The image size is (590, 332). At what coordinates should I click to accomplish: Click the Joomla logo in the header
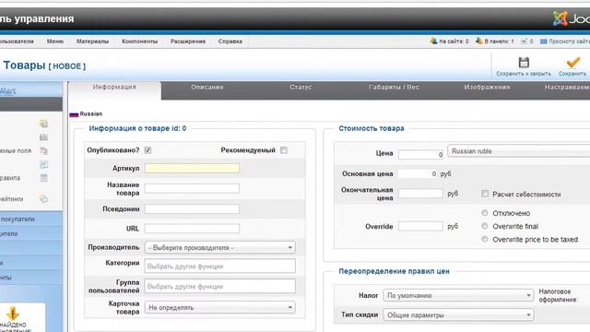[571, 18]
